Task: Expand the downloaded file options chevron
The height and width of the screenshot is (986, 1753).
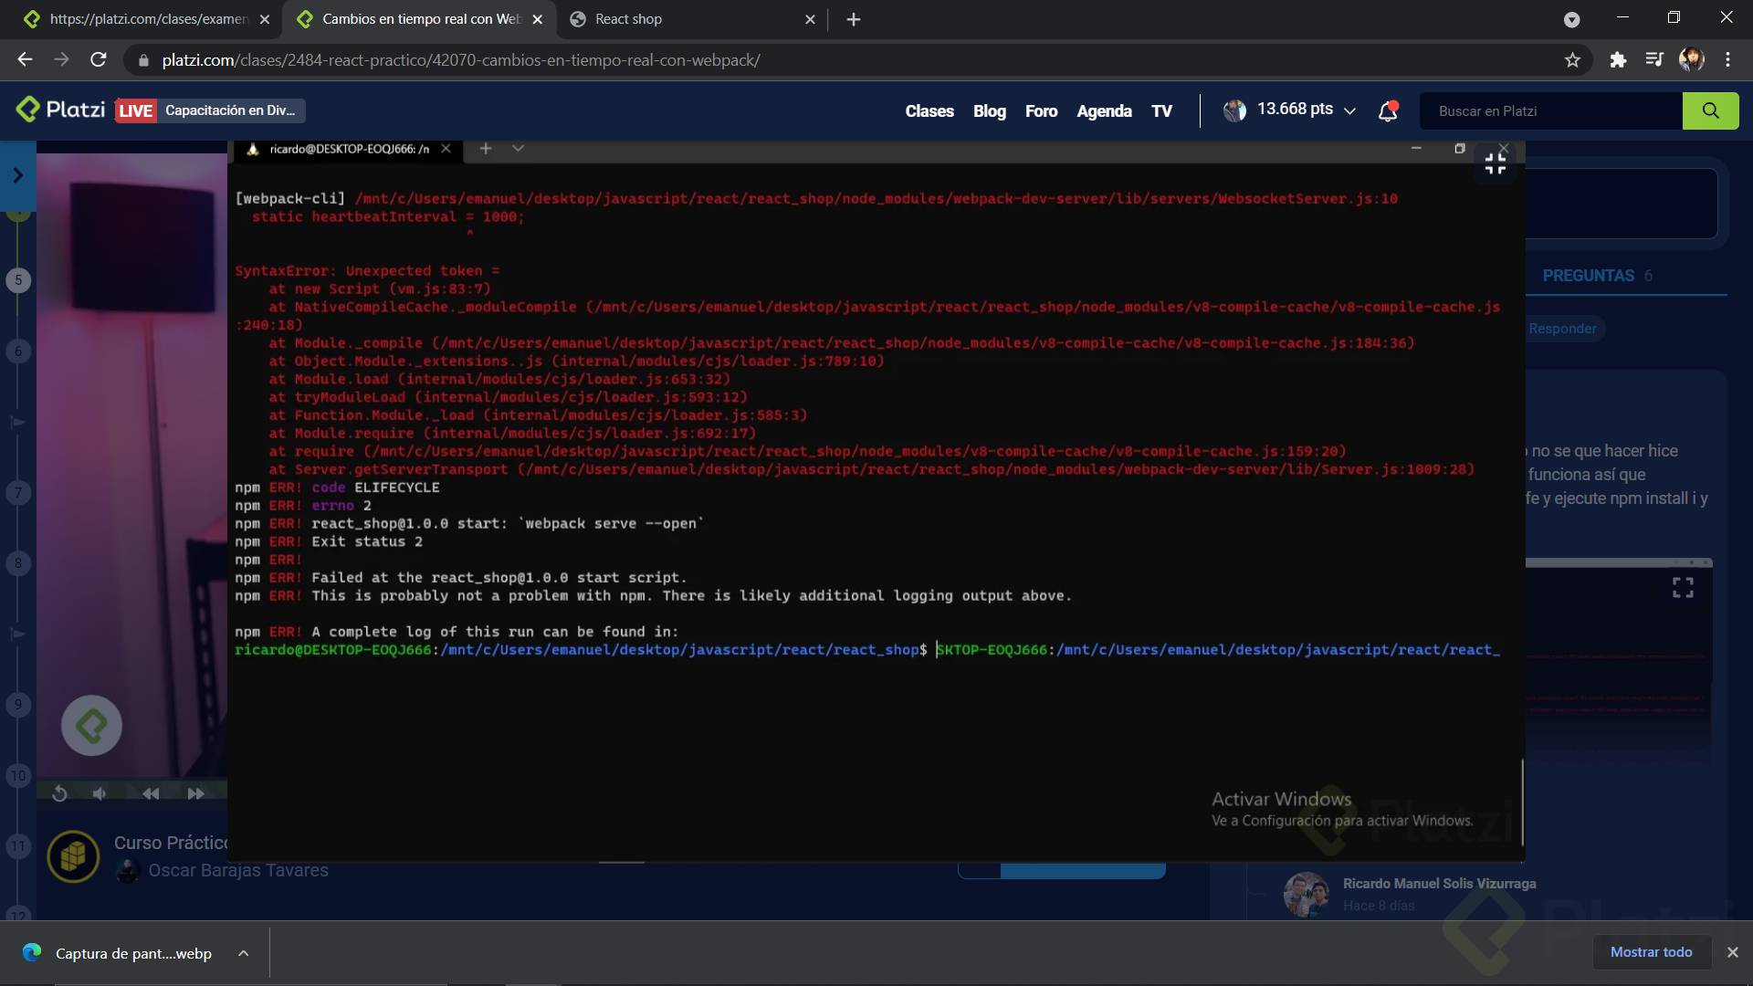Action: point(243,953)
